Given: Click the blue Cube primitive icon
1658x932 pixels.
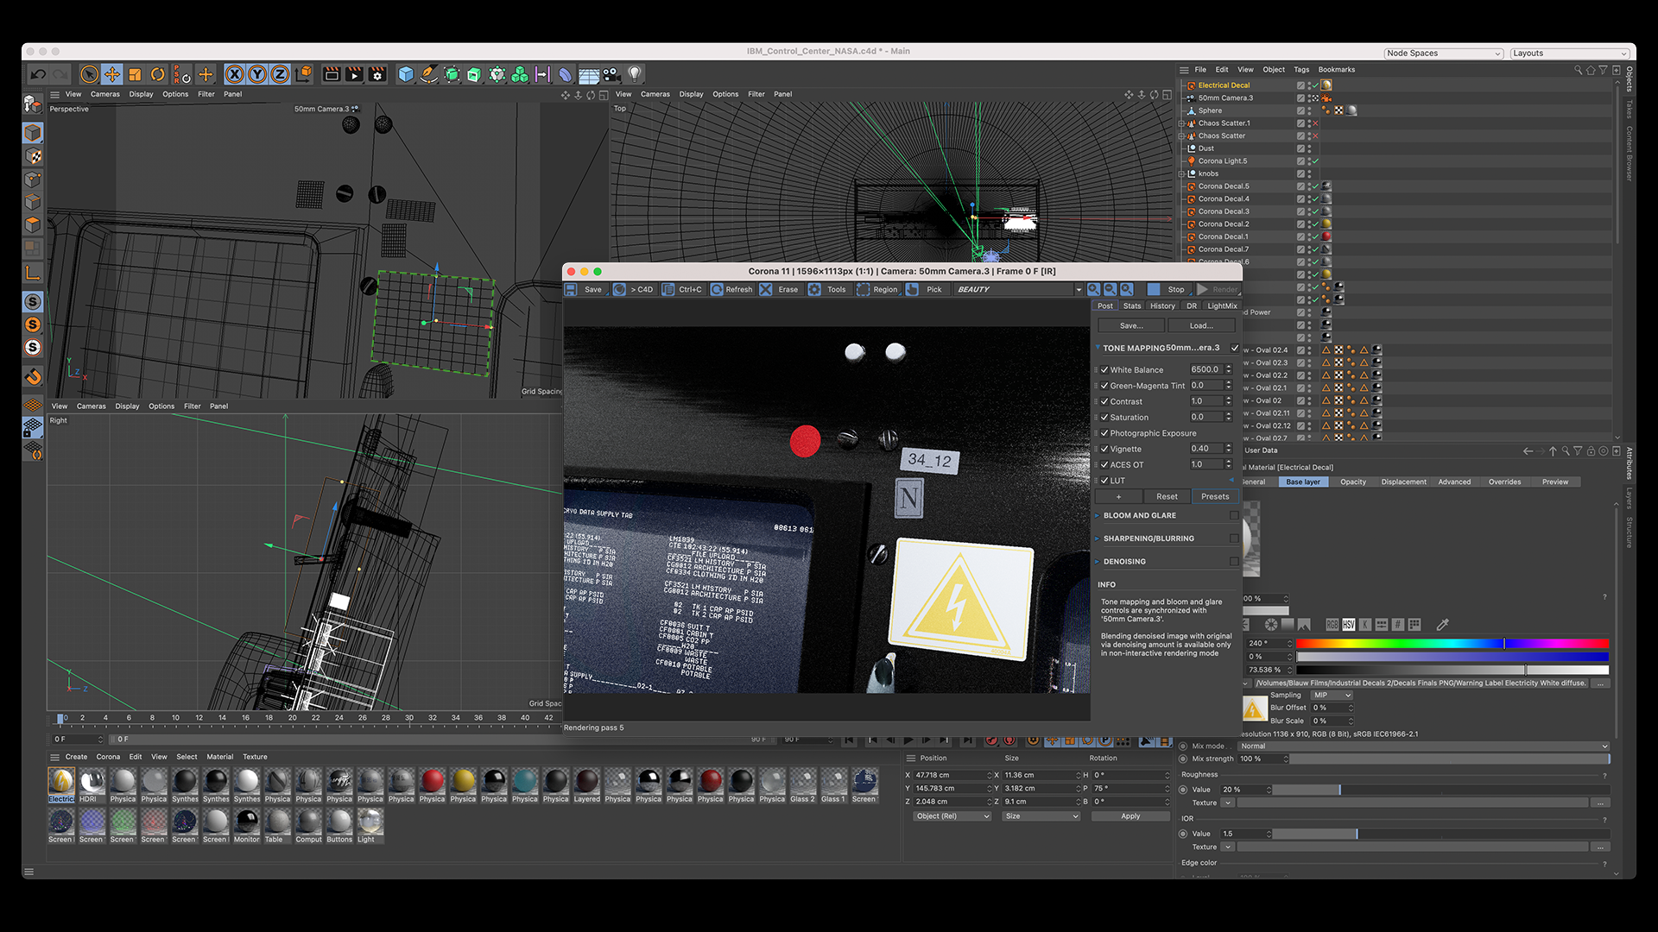Looking at the screenshot, I should pyautogui.click(x=406, y=74).
